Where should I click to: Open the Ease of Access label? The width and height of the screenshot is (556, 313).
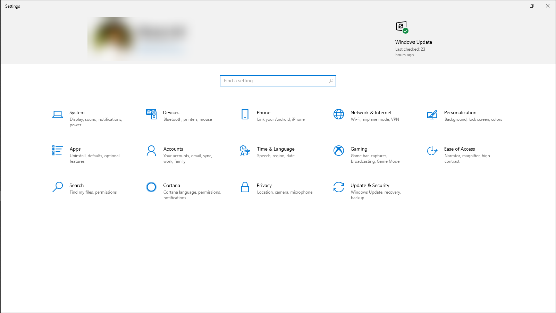(x=460, y=149)
